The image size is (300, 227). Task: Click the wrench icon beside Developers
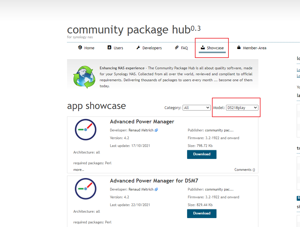click(x=138, y=47)
